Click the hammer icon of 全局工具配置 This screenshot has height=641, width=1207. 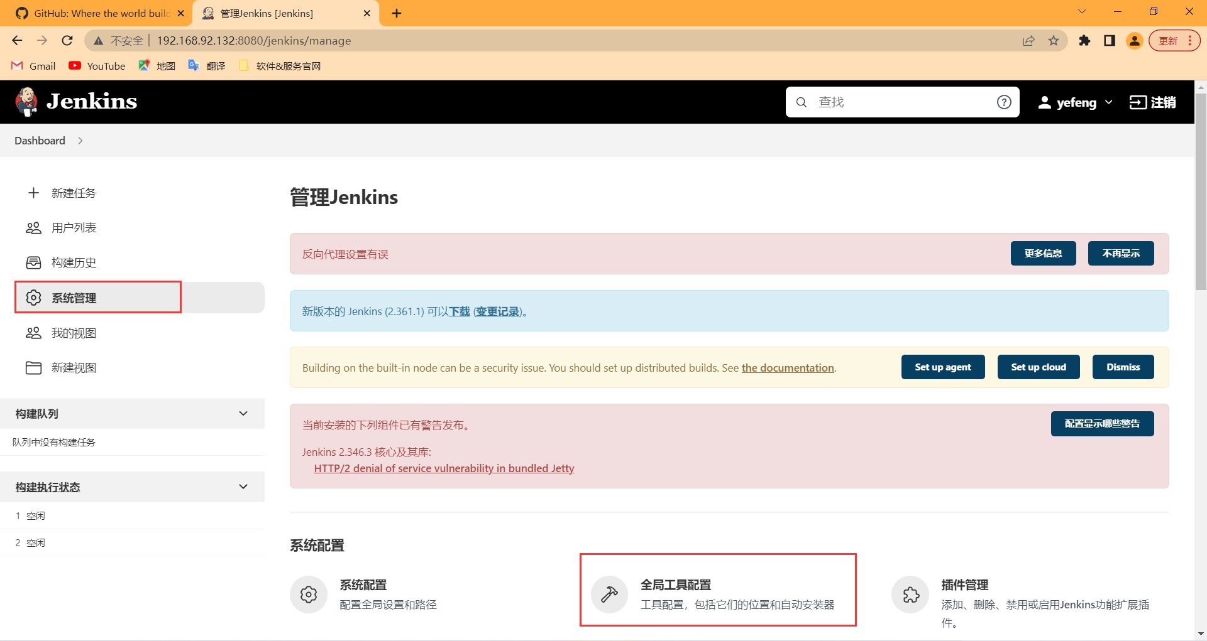(609, 594)
